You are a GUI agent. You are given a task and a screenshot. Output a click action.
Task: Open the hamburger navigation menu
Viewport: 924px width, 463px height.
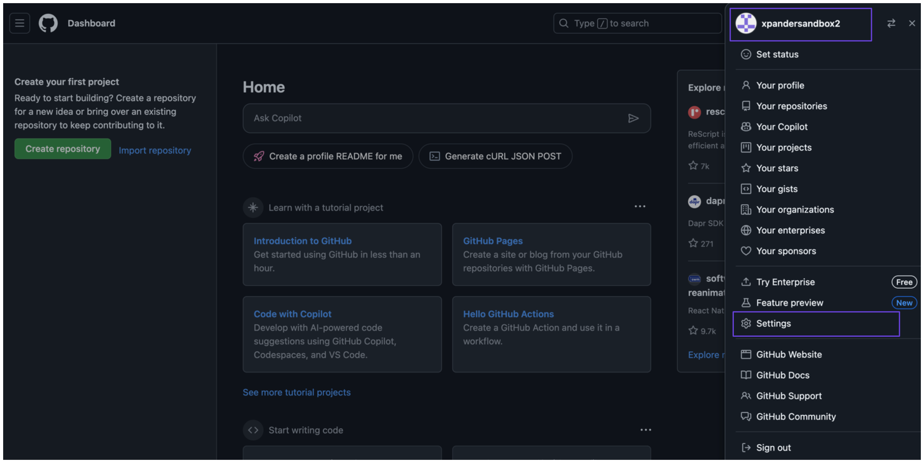19,23
